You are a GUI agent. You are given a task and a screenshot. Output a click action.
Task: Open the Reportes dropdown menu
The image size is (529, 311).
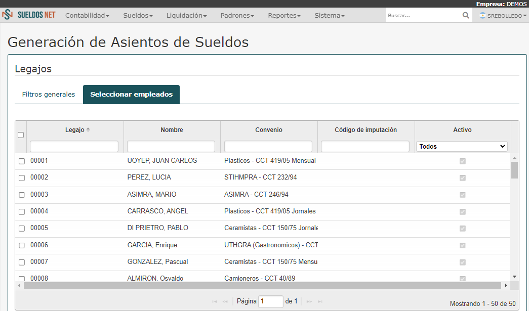pos(284,16)
